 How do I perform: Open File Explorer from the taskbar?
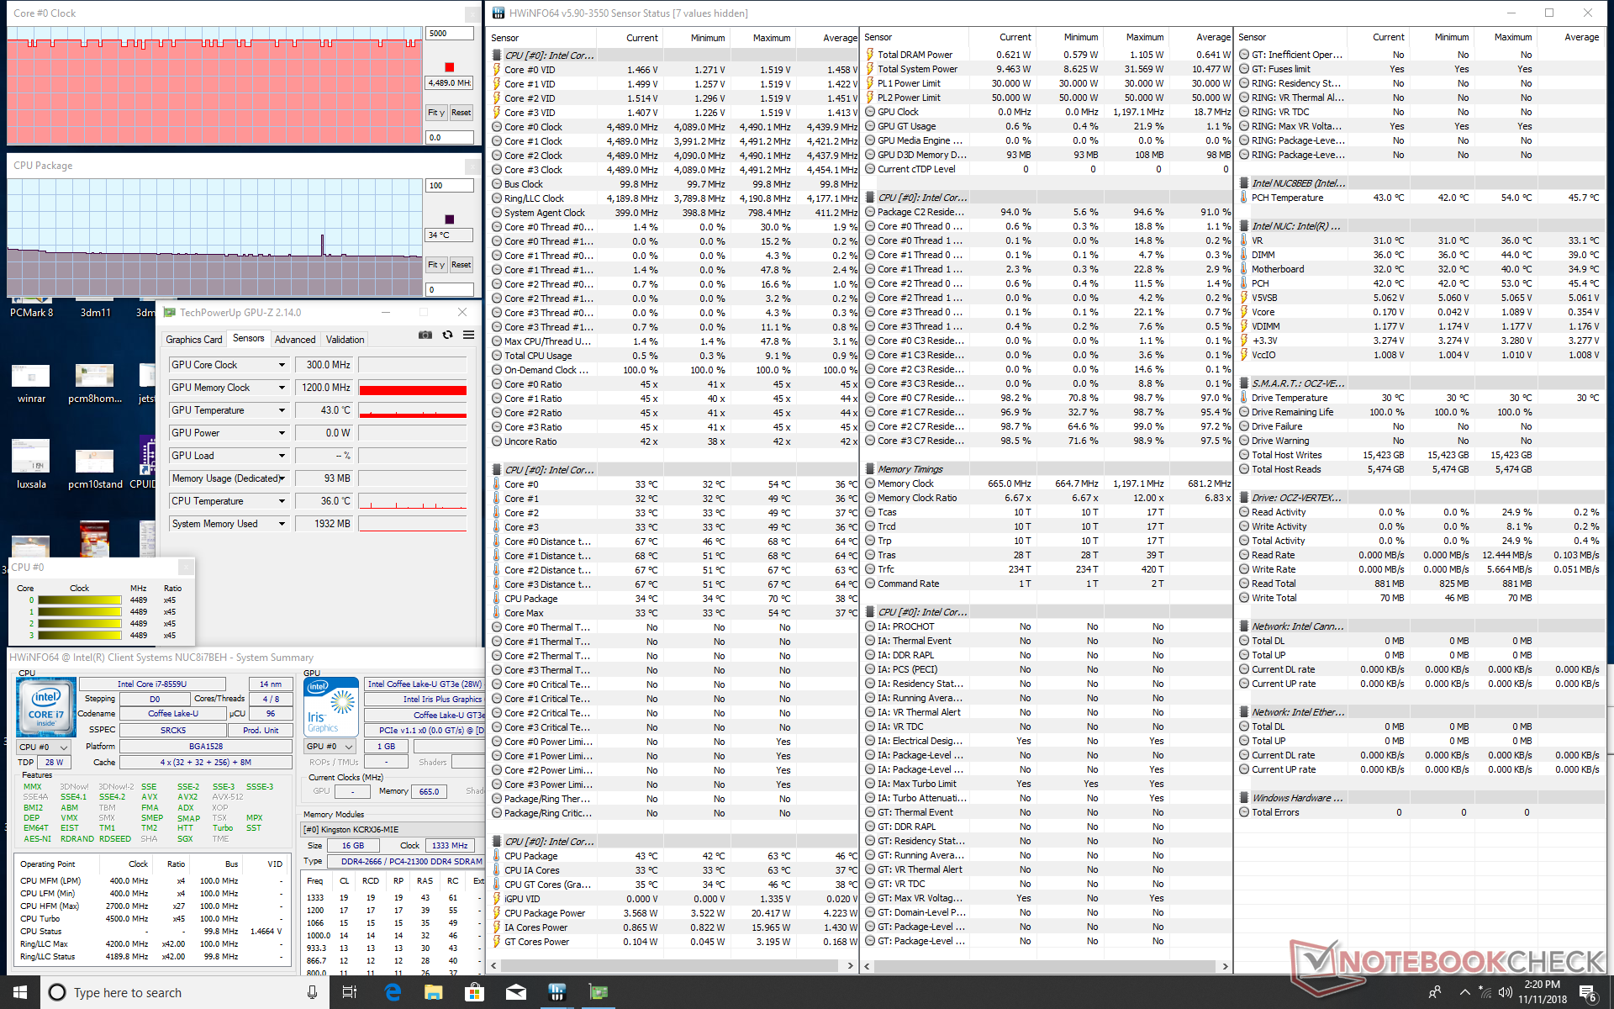(x=433, y=992)
